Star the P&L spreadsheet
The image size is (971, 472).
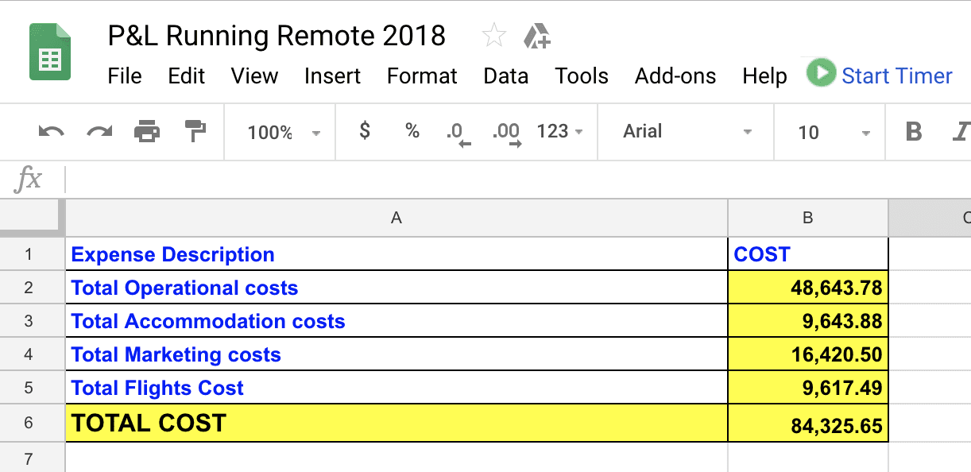pyautogui.click(x=494, y=35)
